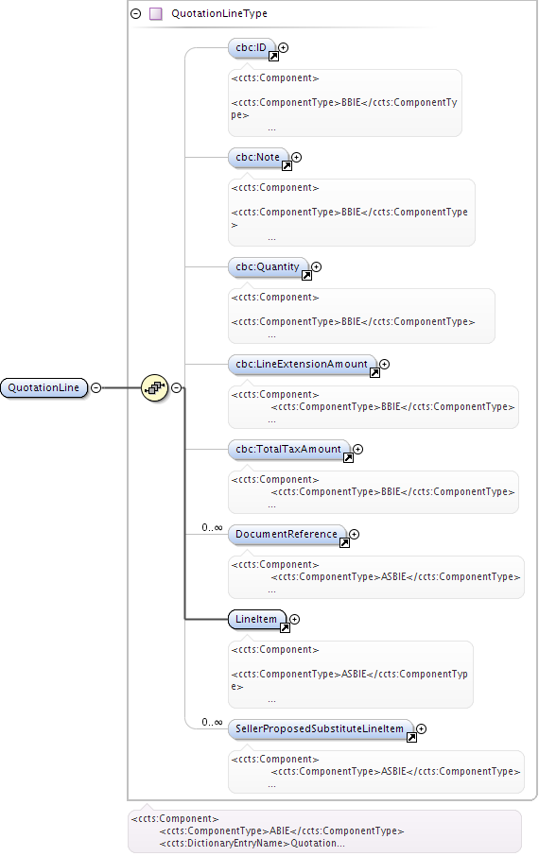Click the ASBIE annotation under LineItem

[x=351, y=675]
